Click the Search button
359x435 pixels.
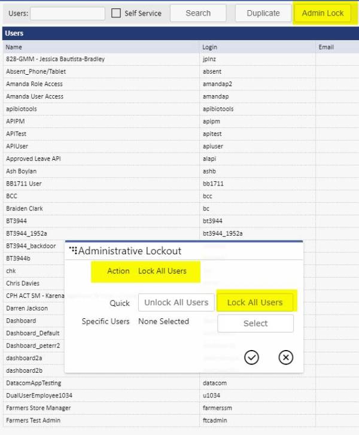[x=198, y=13]
